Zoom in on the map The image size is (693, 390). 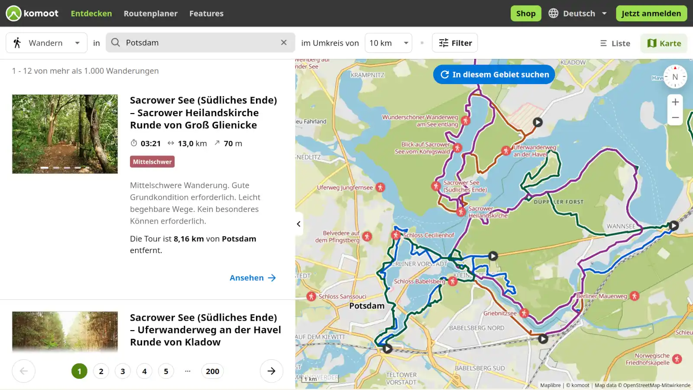(x=675, y=102)
